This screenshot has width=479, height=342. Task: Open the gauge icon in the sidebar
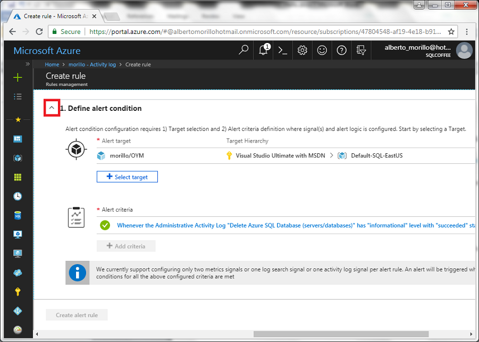tap(18, 330)
